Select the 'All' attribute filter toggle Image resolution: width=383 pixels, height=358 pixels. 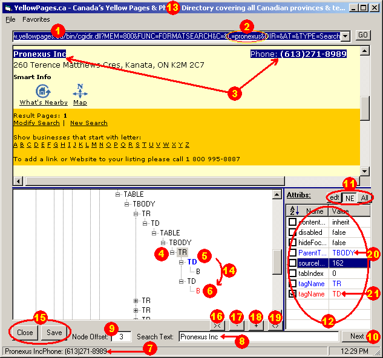tap(364, 197)
